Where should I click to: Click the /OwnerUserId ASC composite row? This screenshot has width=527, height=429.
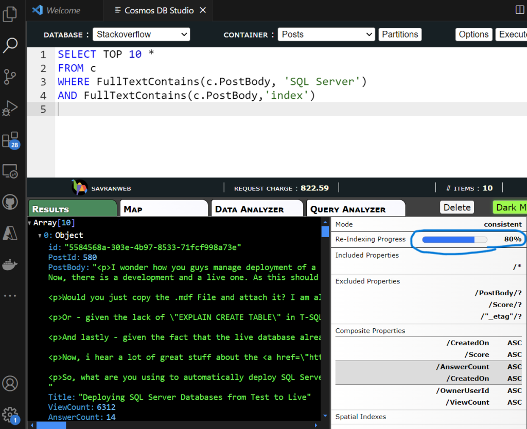(x=429, y=390)
